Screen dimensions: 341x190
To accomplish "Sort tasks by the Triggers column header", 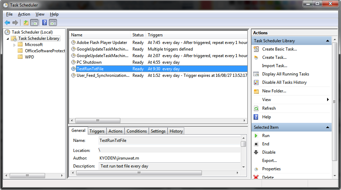I will pos(197,35).
